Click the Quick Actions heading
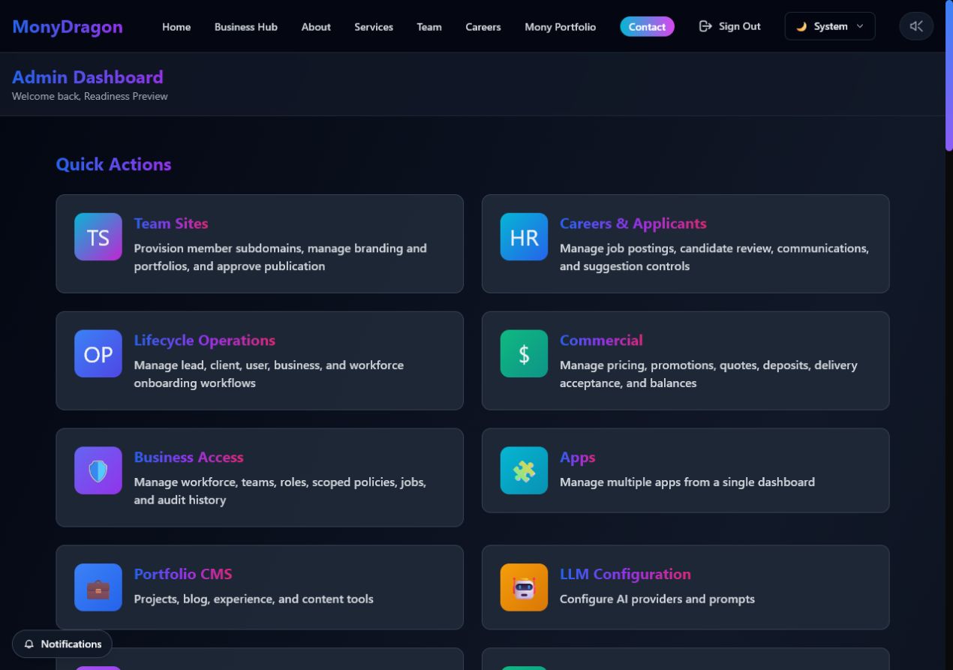Screen dimensions: 953x670 click(113, 164)
